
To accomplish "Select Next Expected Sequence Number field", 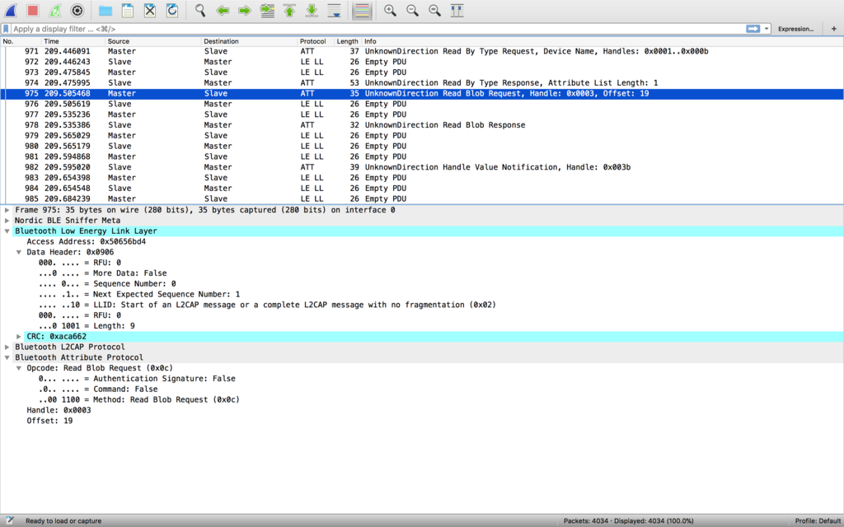I will point(138,294).
